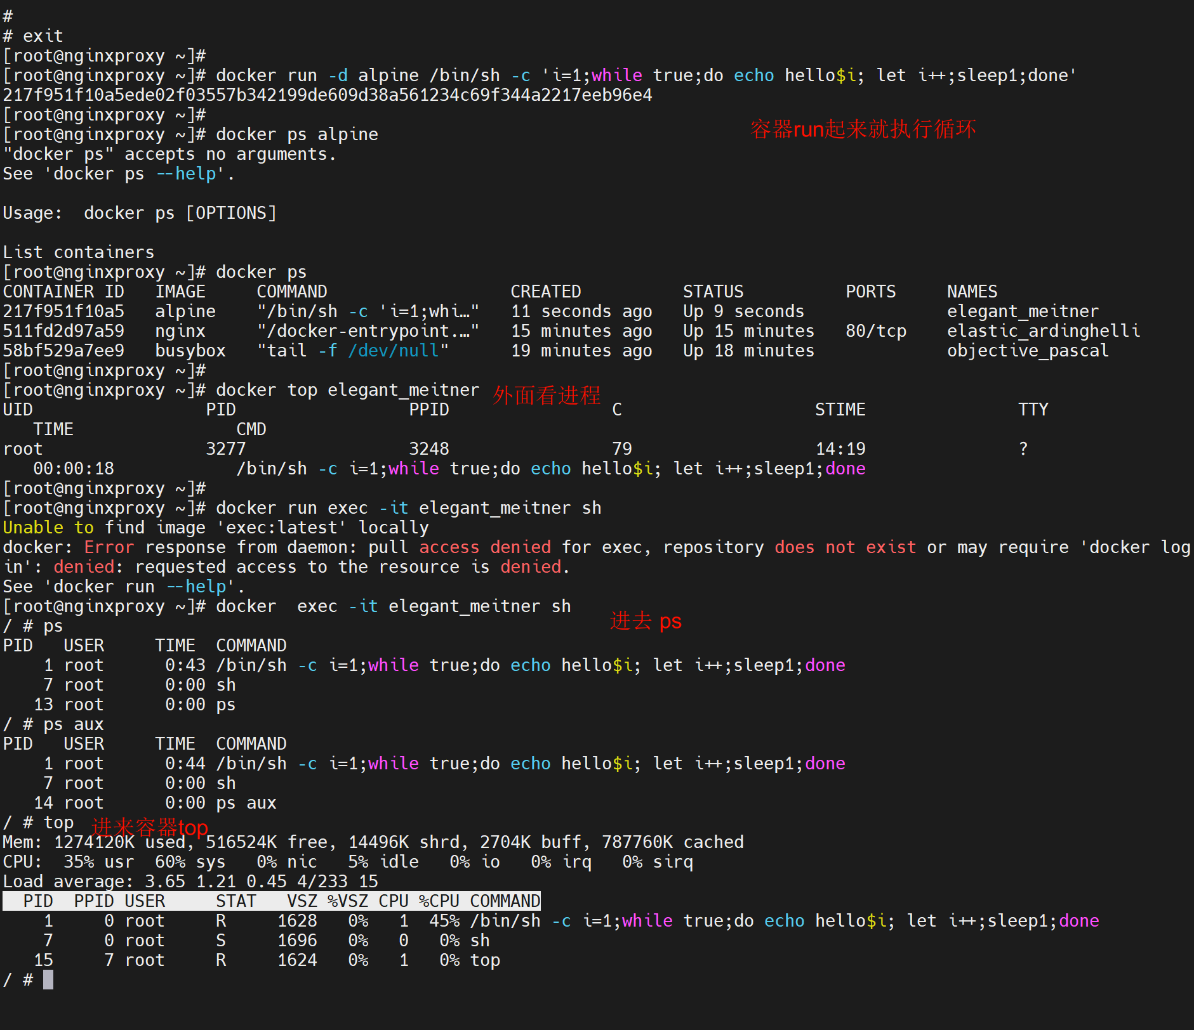Click the yellow 'Unable to' error text
Viewport: 1194px width, 1030px height.
48,528
